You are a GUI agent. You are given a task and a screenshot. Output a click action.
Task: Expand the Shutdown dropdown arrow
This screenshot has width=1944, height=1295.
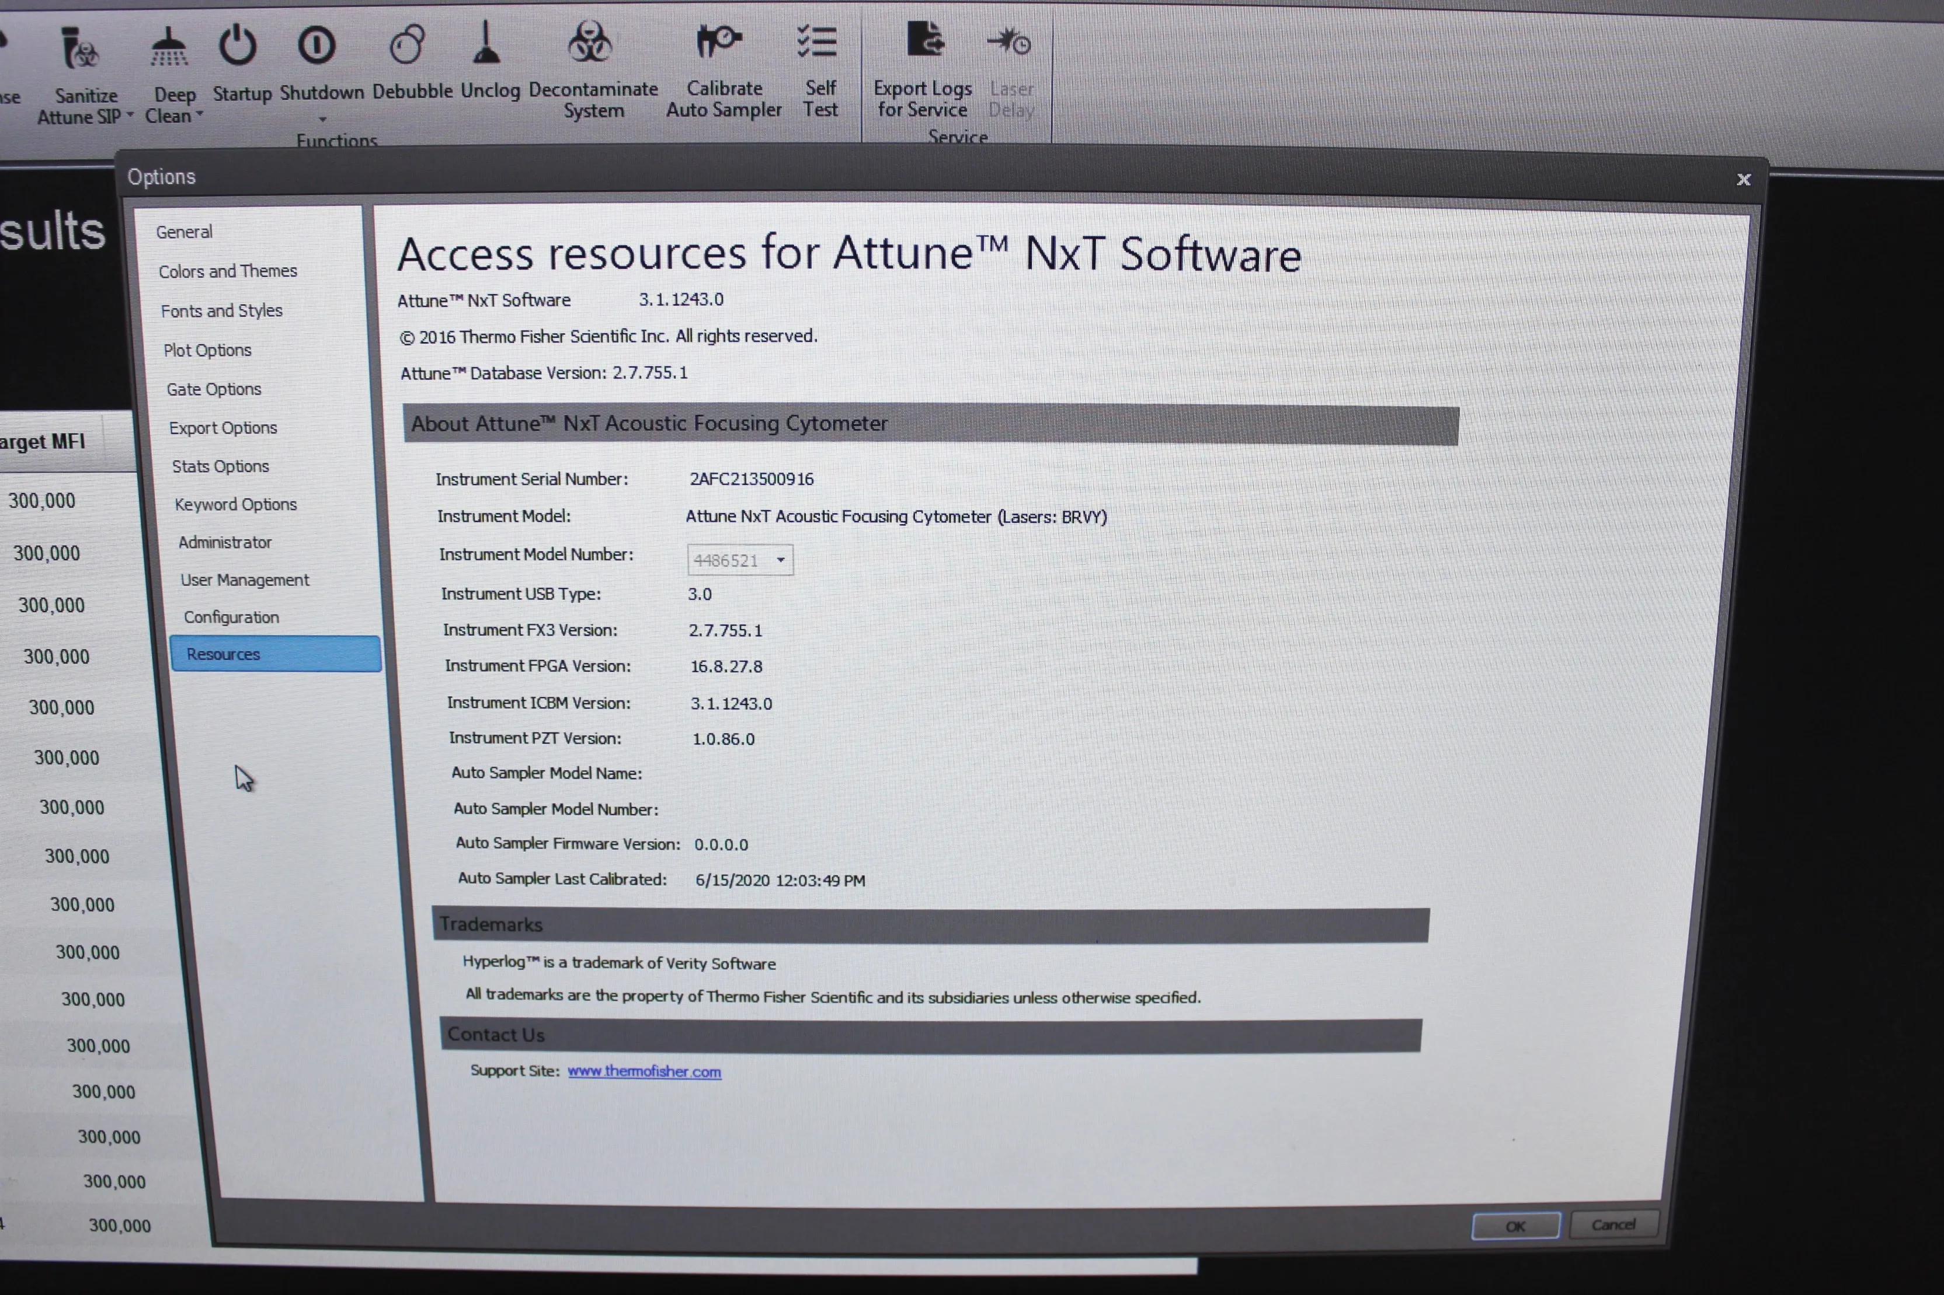point(322,119)
